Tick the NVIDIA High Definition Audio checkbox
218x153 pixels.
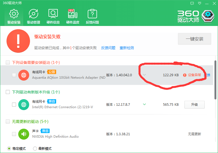coord(14,134)
